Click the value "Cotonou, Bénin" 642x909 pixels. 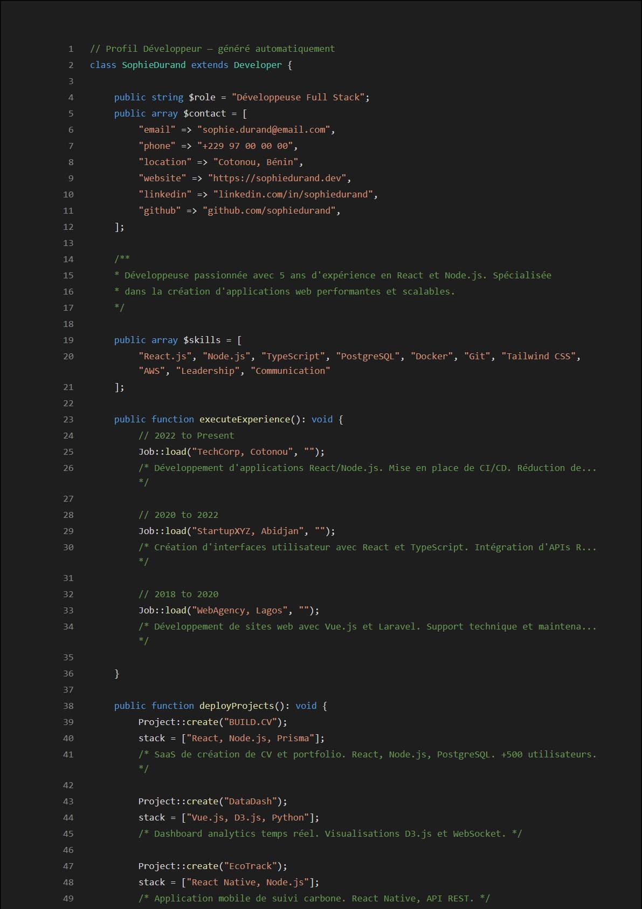256,162
